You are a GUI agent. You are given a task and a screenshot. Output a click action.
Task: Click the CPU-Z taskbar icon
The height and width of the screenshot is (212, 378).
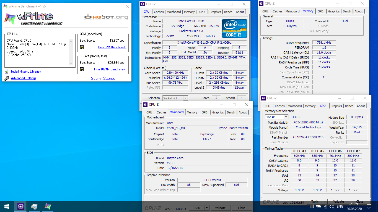pos(21,206)
